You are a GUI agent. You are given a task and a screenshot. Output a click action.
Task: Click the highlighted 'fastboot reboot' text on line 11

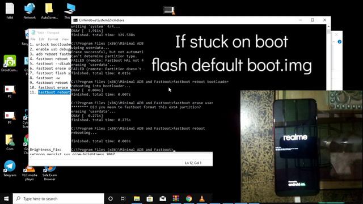click(x=54, y=92)
